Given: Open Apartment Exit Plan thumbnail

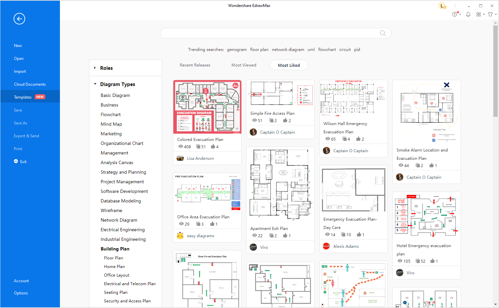Looking at the screenshot, I should 280,185.
